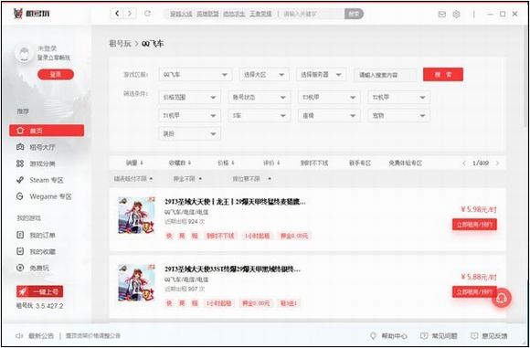
Task: Open thumbnail of the ¥5.98 listing
Action: pos(136,216)
